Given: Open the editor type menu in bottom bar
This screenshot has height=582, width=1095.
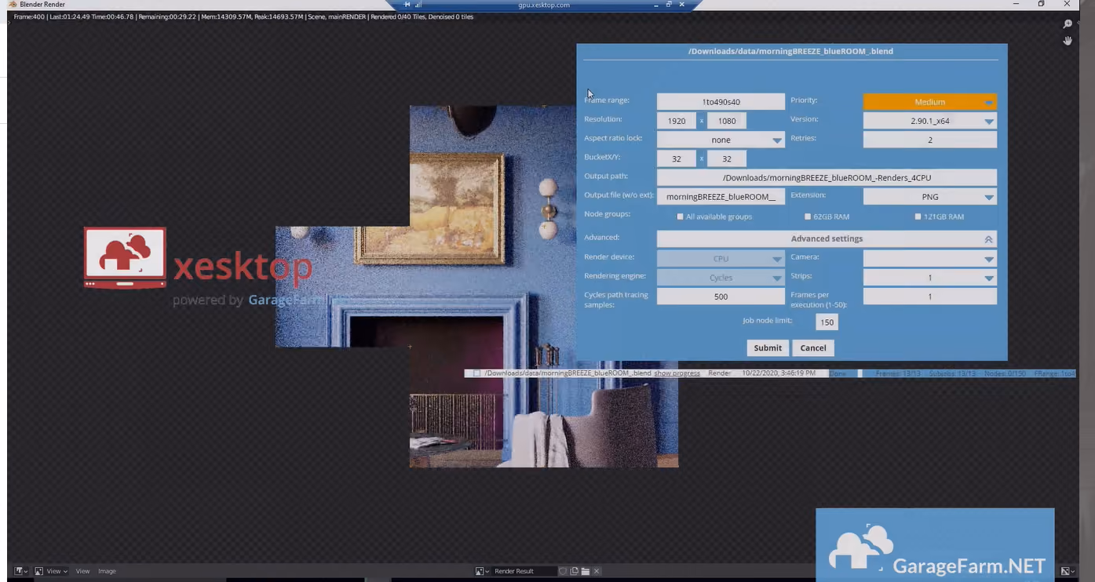Looking at the screenshot, I should tap(20, 571).
